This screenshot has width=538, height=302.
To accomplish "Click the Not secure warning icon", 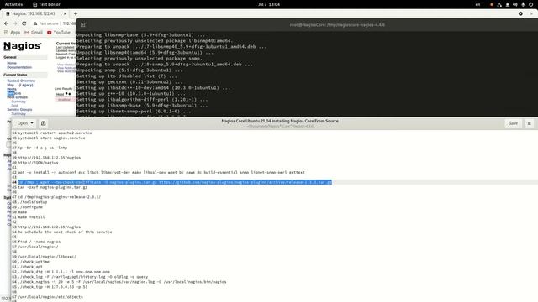I will point(35,23).
